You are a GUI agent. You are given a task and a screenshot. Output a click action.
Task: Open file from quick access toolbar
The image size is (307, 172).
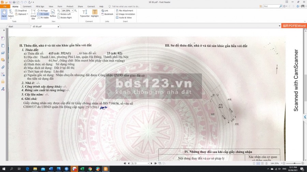point(6,2)
